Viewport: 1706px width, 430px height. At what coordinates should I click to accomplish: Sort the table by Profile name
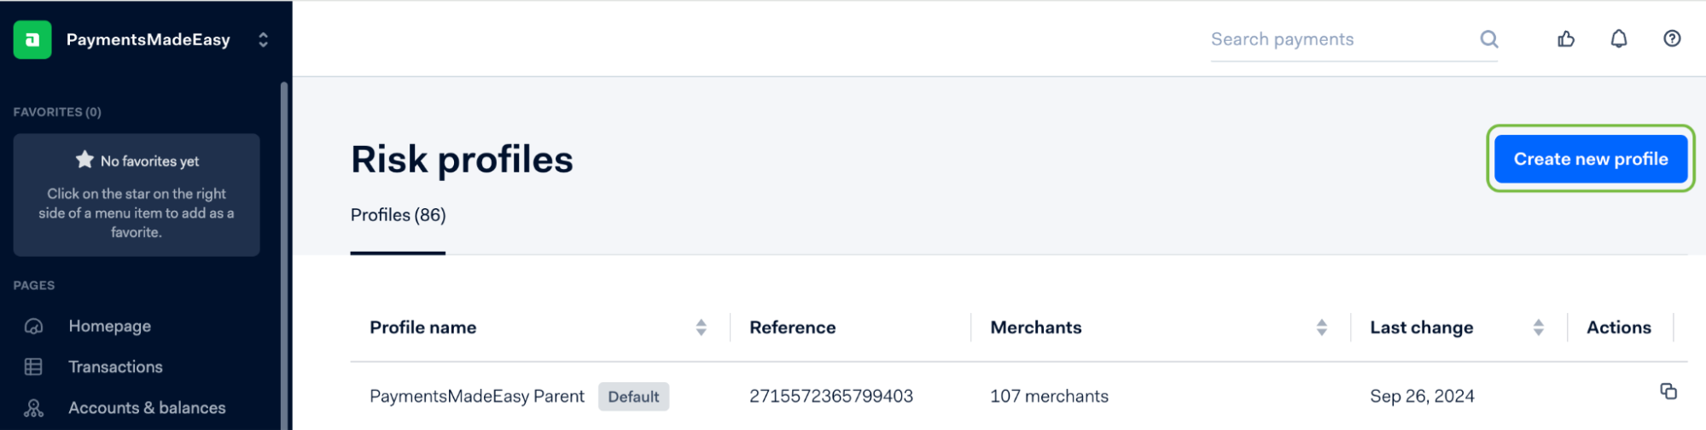coord(701,328)
